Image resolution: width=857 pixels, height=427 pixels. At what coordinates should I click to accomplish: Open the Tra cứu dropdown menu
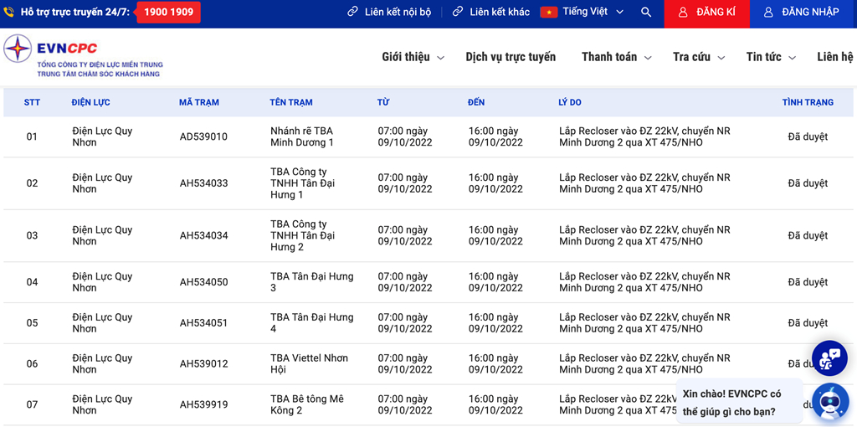[699, 57]
